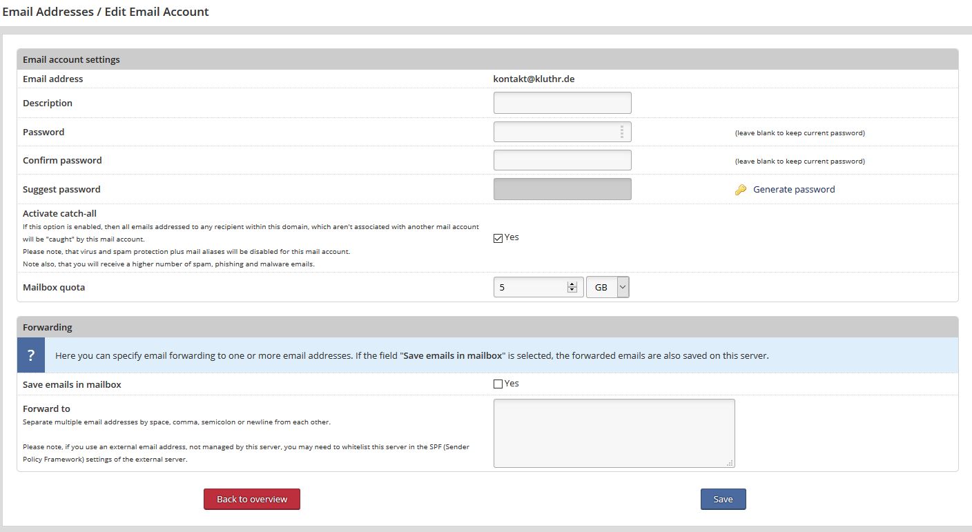Click the yellow key icon
This screenshot has height=532, width=972.
tap(741, 190)
